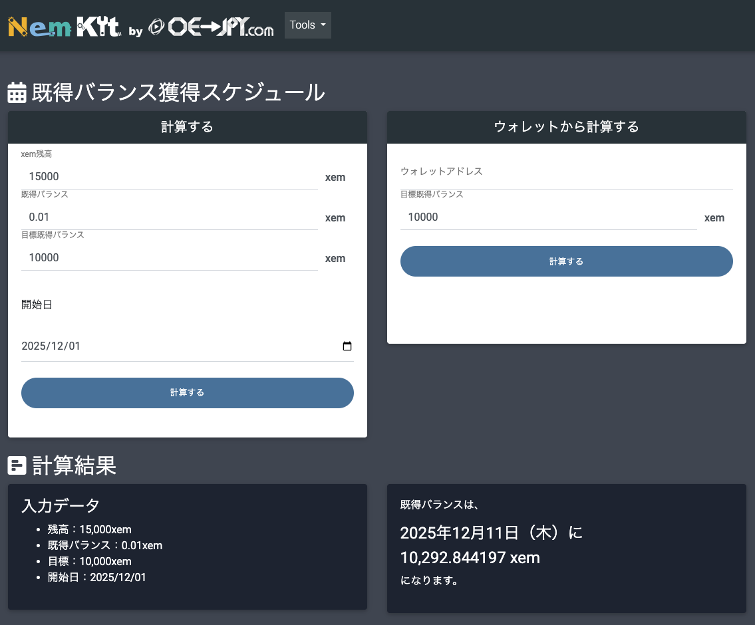Click the 既得バランス：0.01xem list item
The image size is (755, 625).
(105, 545)
